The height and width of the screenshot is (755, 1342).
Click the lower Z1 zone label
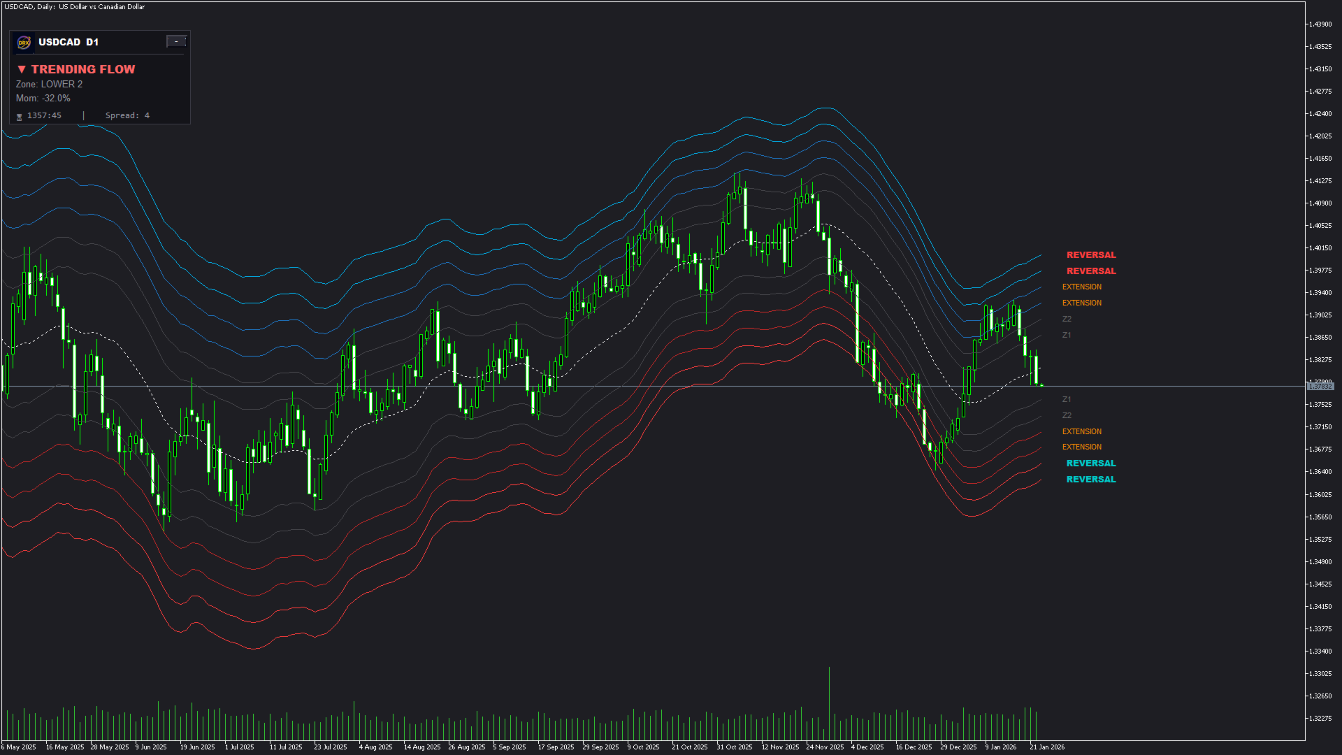[1067, 400]
